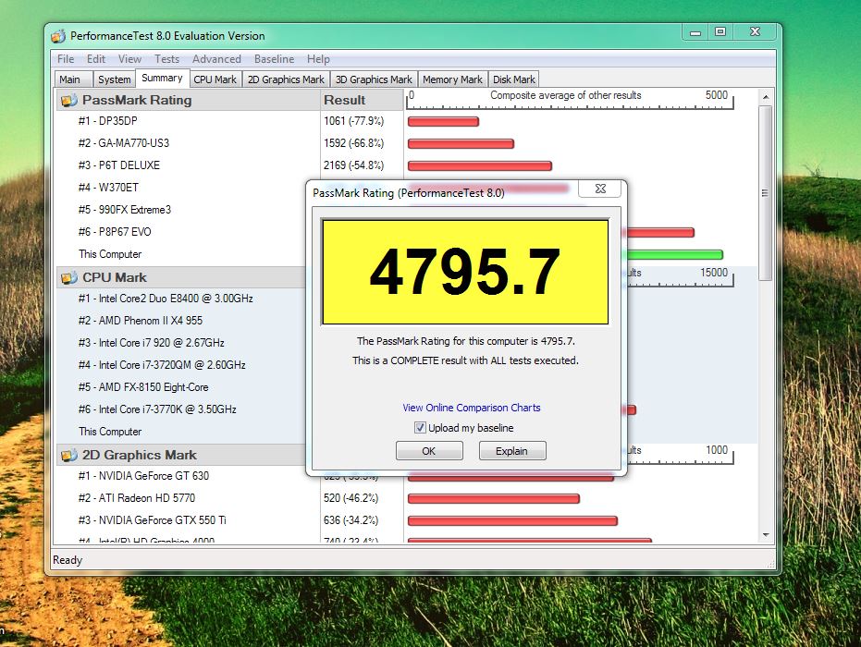Switch to the 3D Graphics Mark tab
The height and width of the screenshot is (647, 861).
pos(374,79)
